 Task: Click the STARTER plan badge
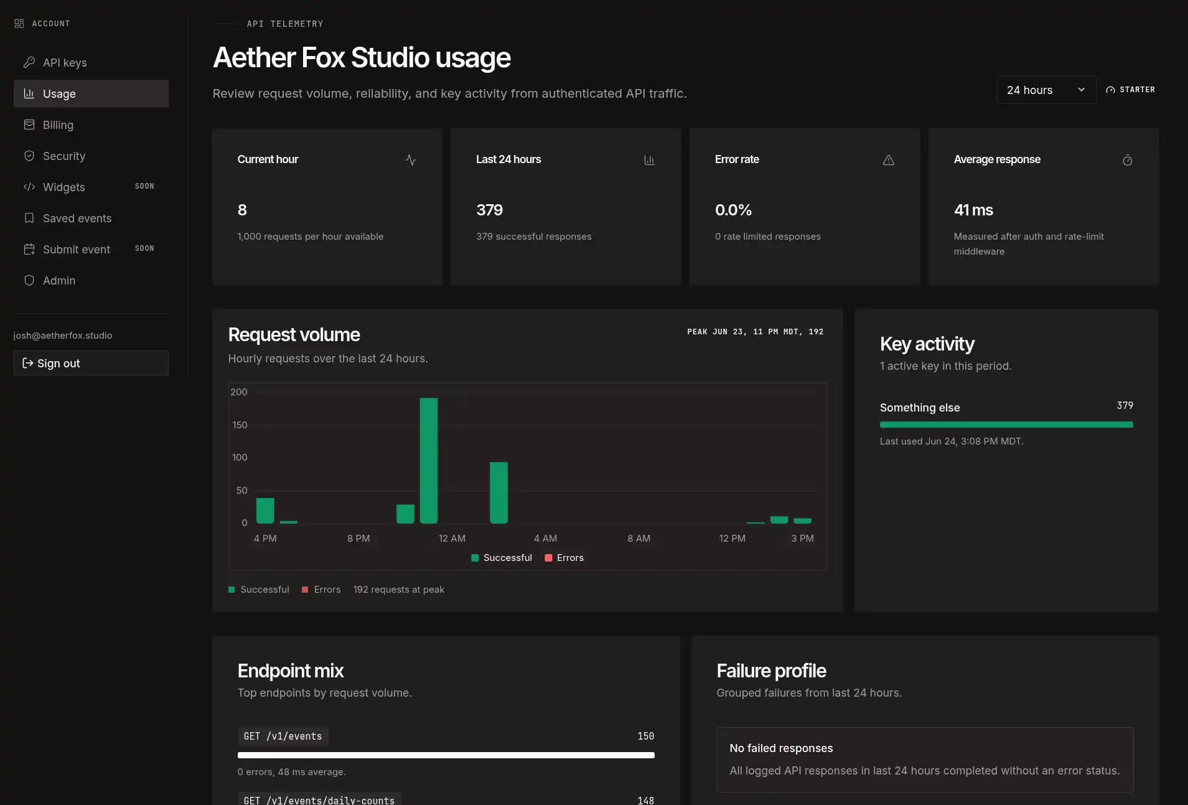1130,90
